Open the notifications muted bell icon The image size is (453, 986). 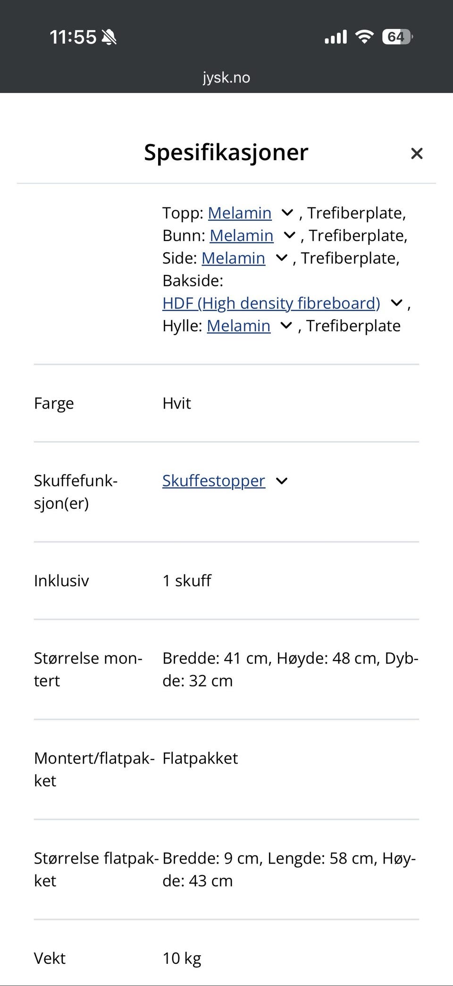click(109, 36)
